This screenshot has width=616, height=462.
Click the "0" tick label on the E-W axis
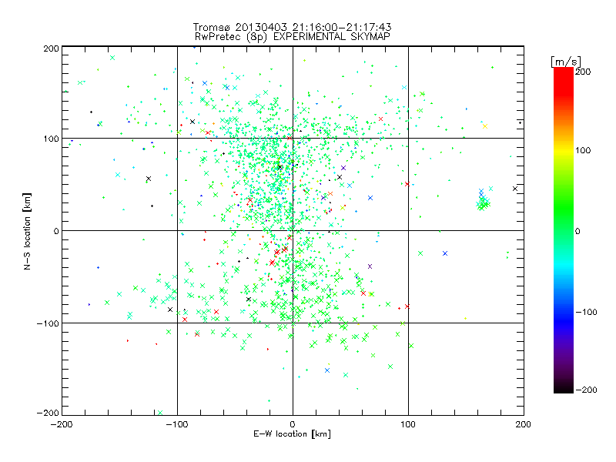coord(293,424)
